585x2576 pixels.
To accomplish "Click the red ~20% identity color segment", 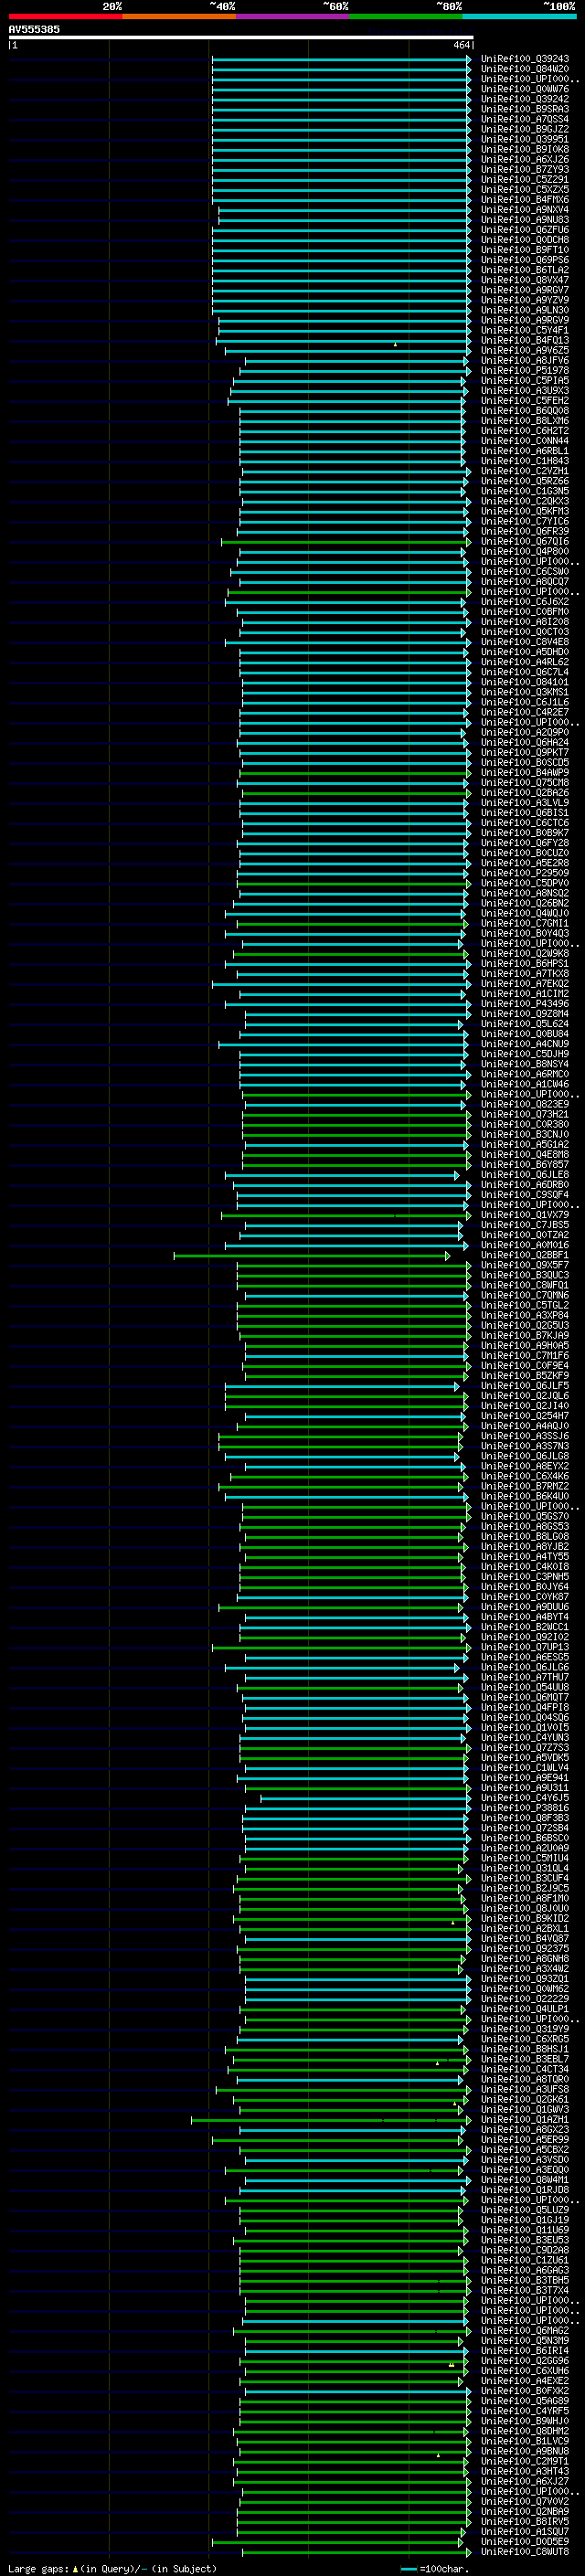I will tap(65, 16).
